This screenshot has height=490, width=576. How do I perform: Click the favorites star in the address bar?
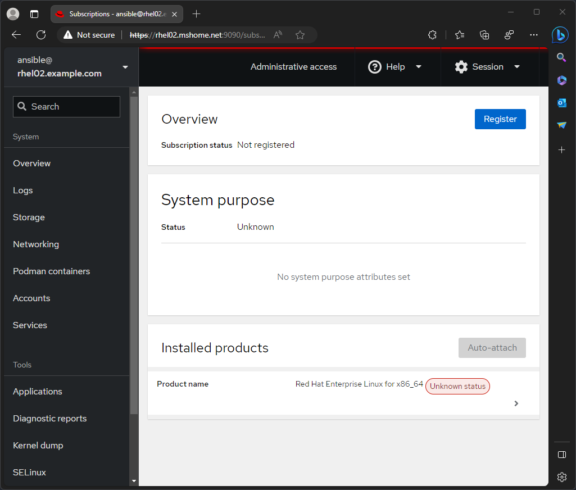coord(300,35)
